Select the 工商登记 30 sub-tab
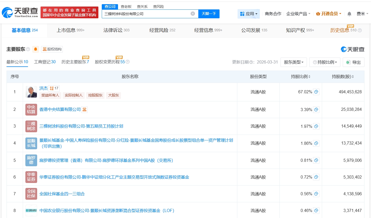The height and width of the screenshot is (218, 371). pyautogui.click(x=45, y=62)
